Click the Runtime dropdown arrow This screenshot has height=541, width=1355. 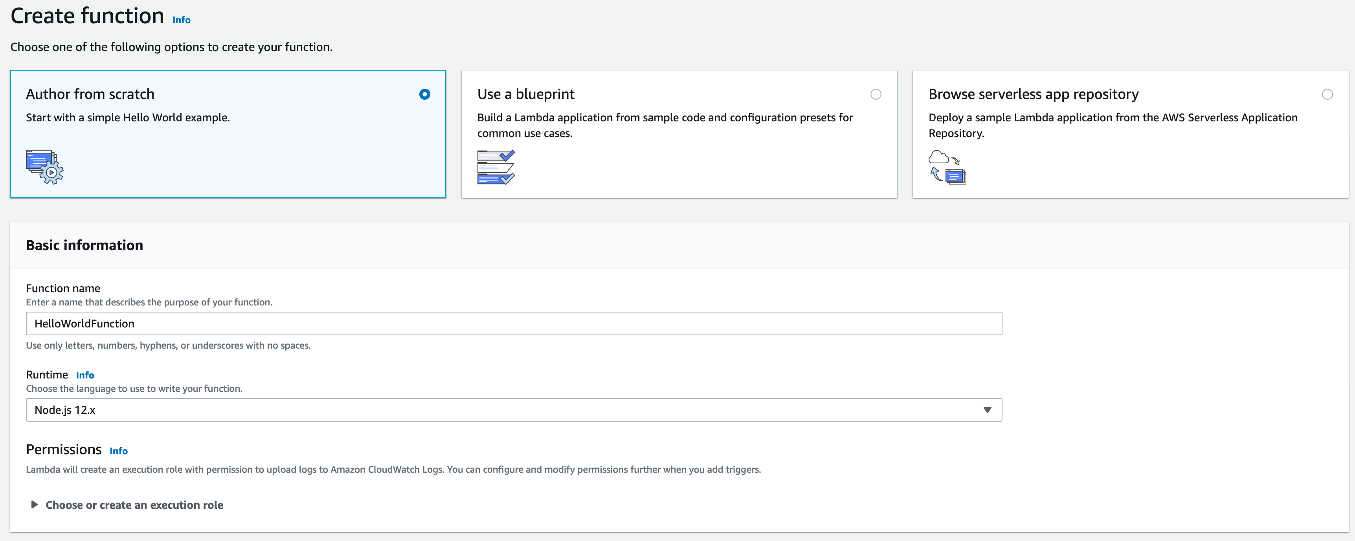pyautogui.click(x=988, y=410)
